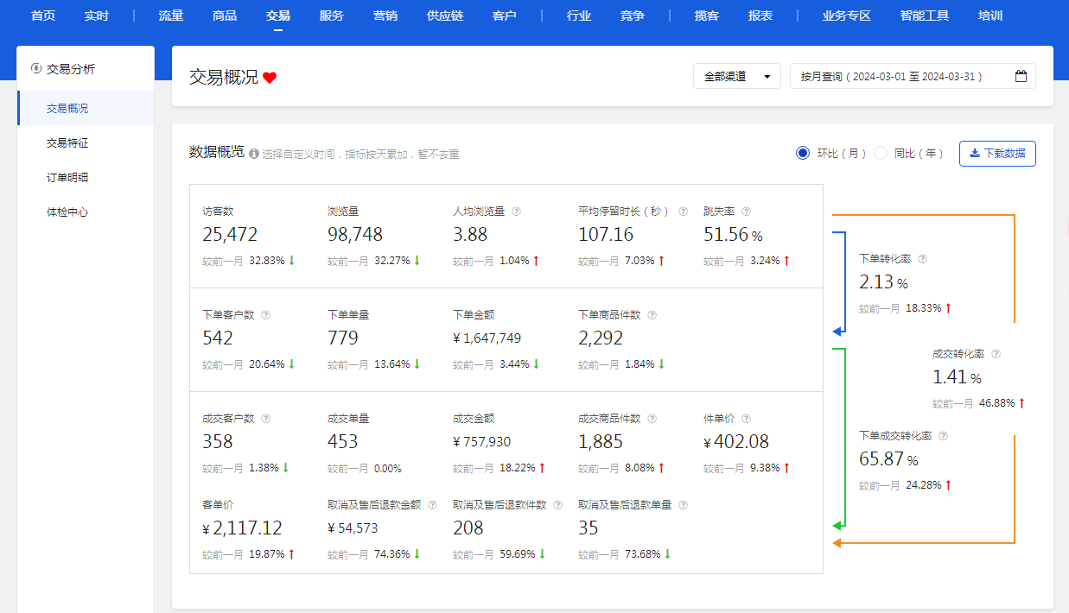Click the 下载数据 download button
This screenshot has height=613, width=1069.
pyautogui.click(x=997, y=154)
